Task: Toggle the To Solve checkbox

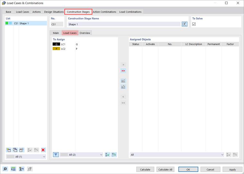Action: [x=194, y=24]
